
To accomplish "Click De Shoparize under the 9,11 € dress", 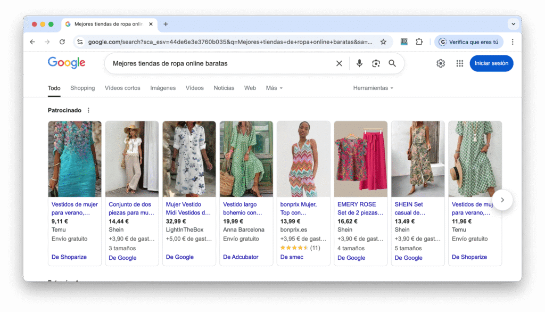I will point(69,257).
